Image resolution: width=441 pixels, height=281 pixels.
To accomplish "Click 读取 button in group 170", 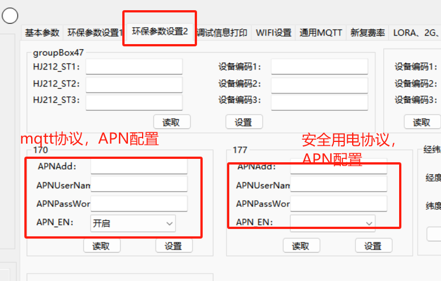I will tap(102, 246).
